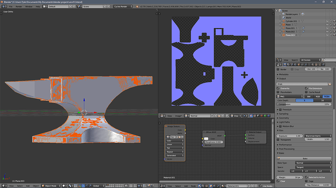Select the BW color mode button

[x=309, y=96]
